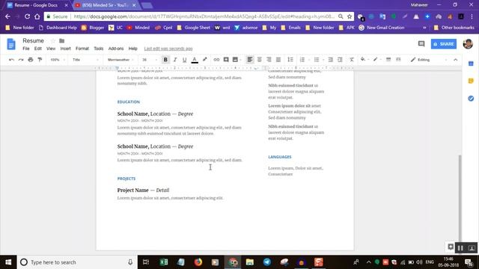Open background fill color tool

(363, 60)
